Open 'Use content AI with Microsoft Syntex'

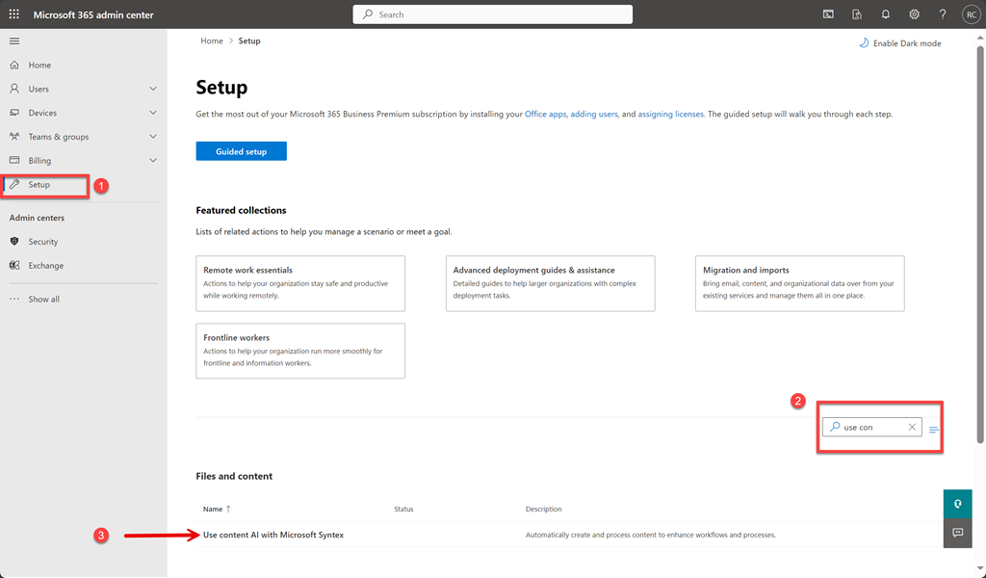[x=273, y=535]
